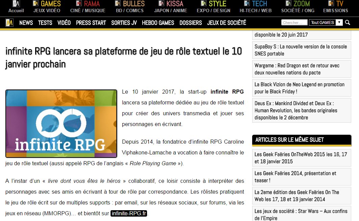Open Geek Faëries 2014 présentation et teaser
Viewport: 359px width, 221px height.
[x=302, y=177]
